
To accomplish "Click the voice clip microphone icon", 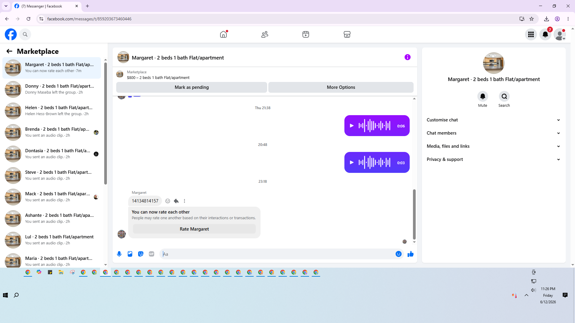I will 119,254.
